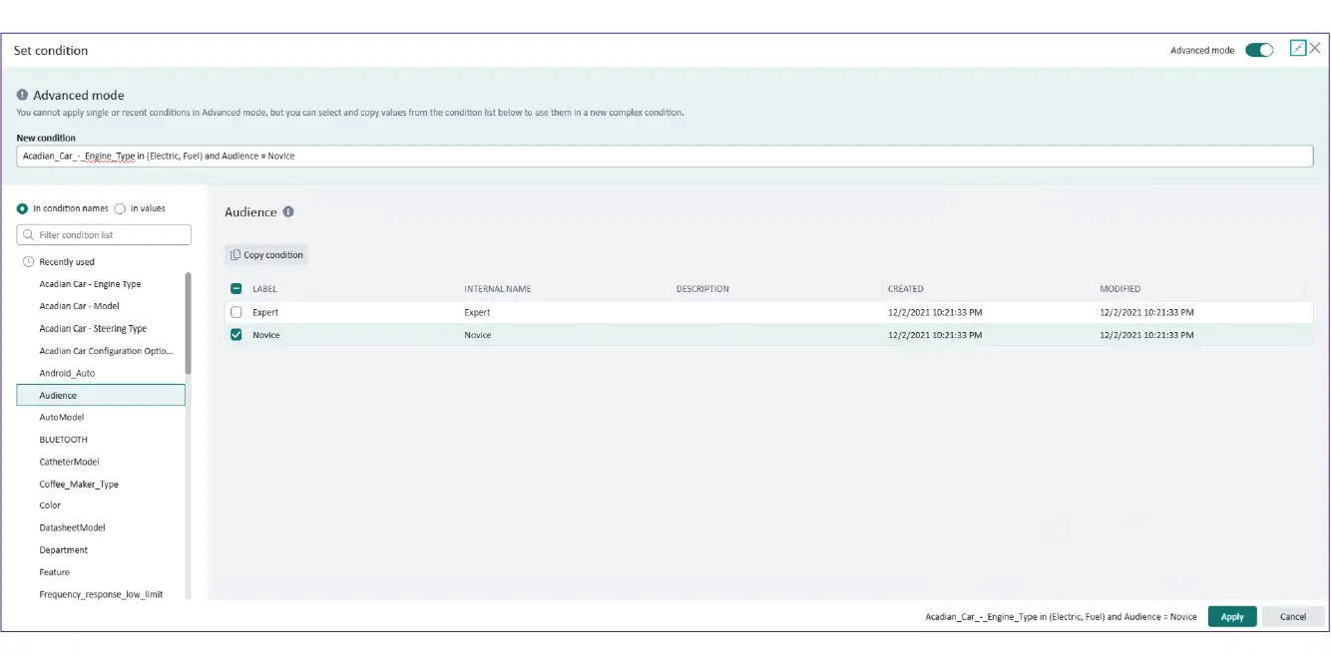Viewport: 1331px width, 665px height.
Task: Click the Recently used clock icon
Action: [28, 262]
